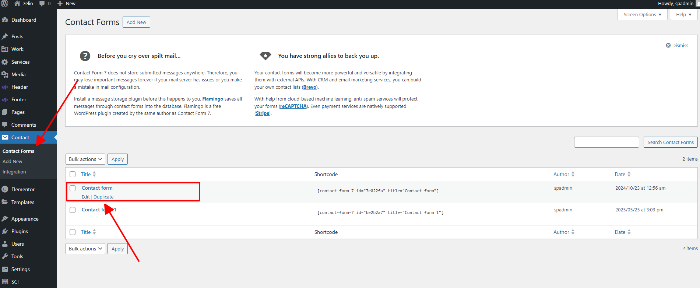Open the Brevo link

pyautogui.click(x=310, y=87)
